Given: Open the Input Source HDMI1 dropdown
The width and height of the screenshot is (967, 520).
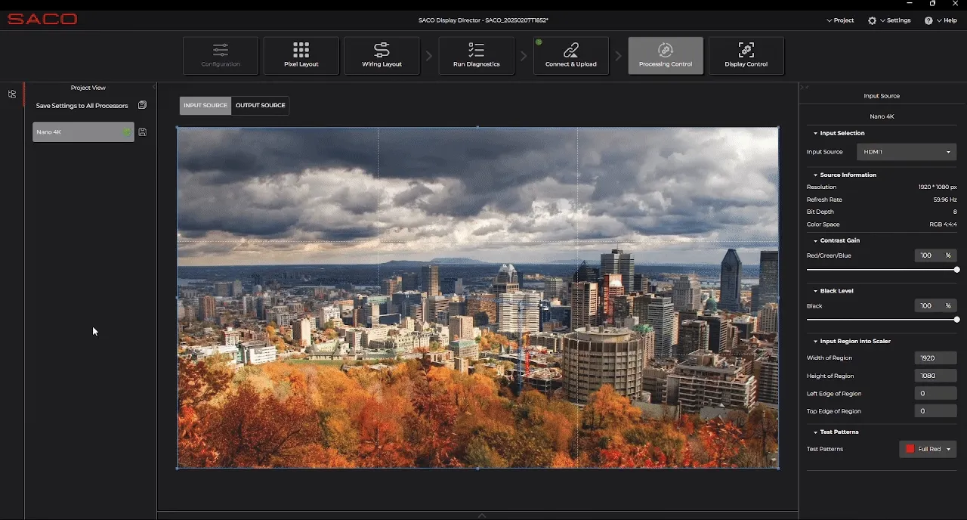Looking at the screenshot, I should (x=906, y=152).
